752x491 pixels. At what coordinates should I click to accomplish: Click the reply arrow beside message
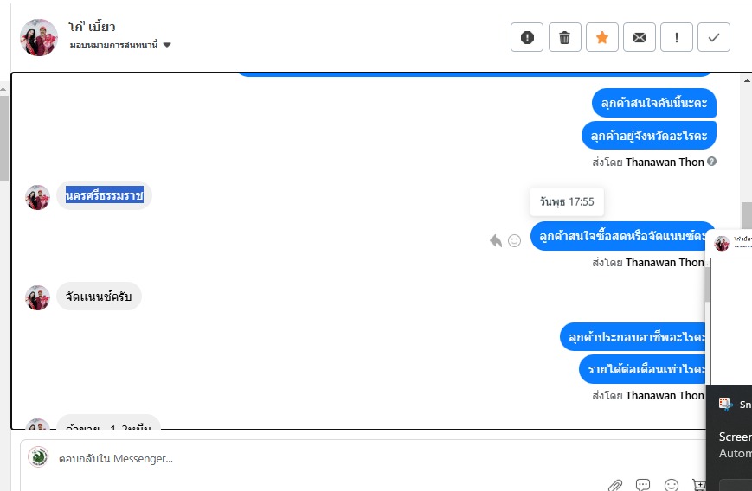pyautogui.click(x=495, y=240)
